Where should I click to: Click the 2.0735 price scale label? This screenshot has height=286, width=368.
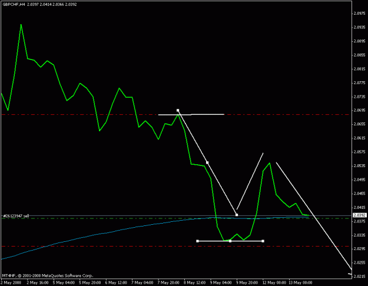pos(360,97)
